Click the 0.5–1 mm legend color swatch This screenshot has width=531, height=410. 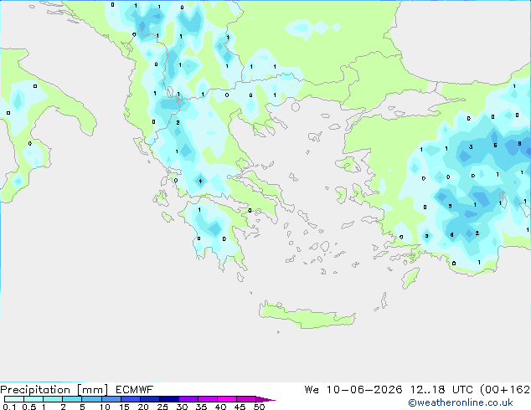[34, 399]
